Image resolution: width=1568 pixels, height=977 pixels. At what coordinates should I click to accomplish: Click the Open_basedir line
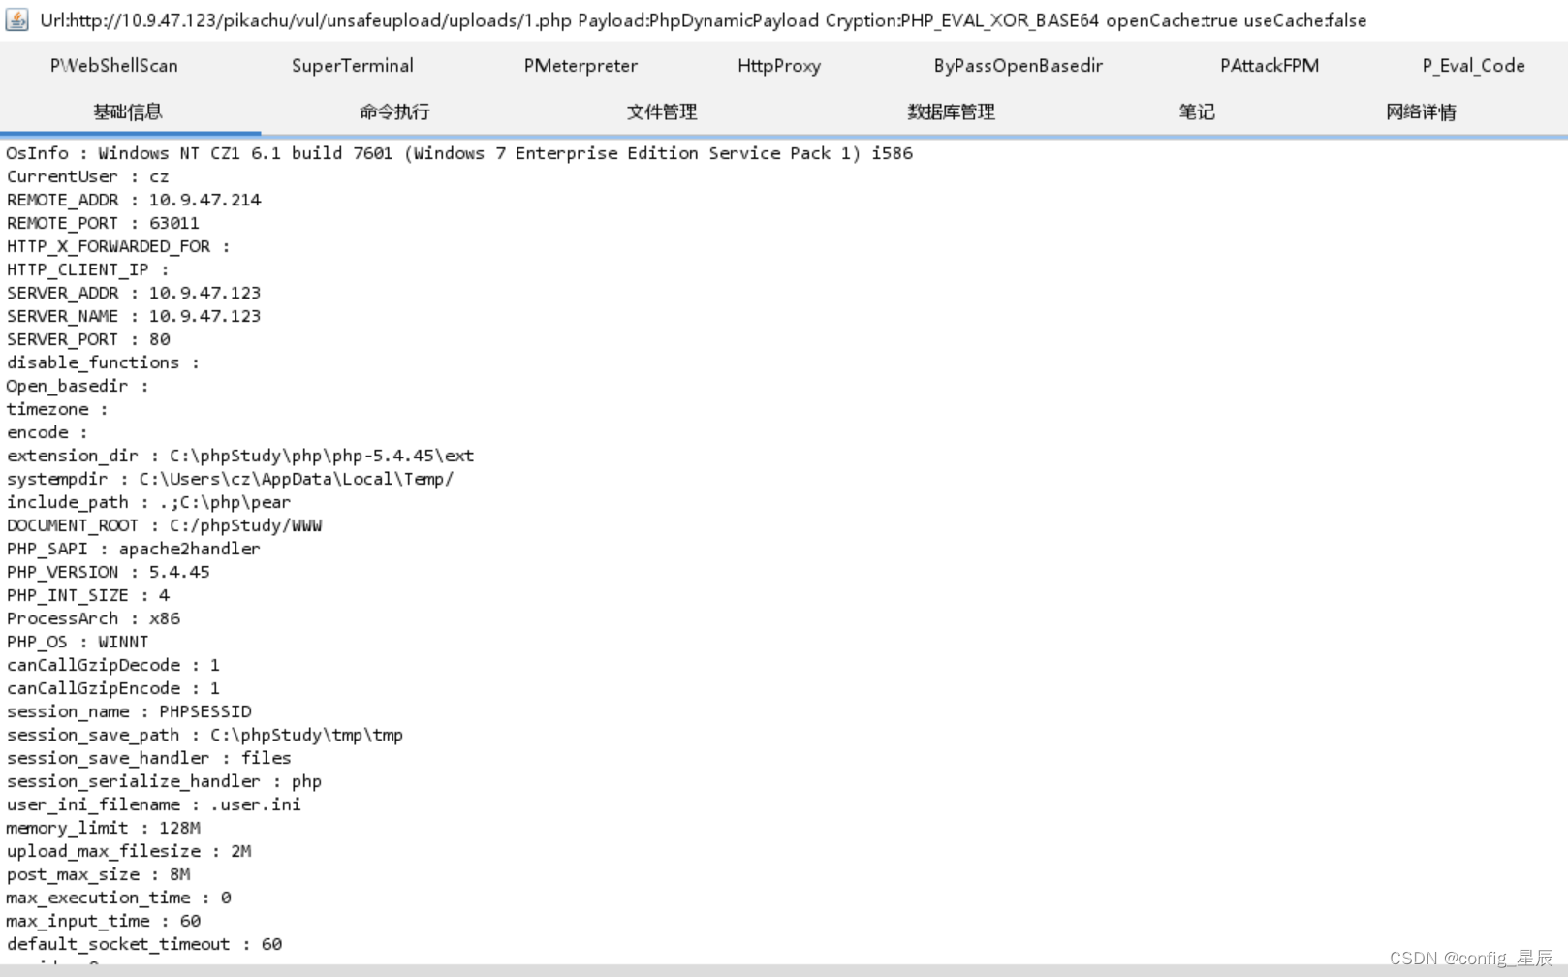78,386
